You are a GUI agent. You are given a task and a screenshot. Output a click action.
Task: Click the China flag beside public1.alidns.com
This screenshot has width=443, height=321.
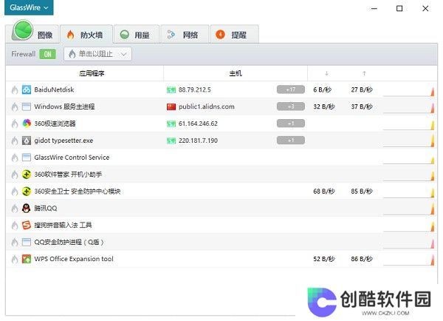(x=171, y=107)
